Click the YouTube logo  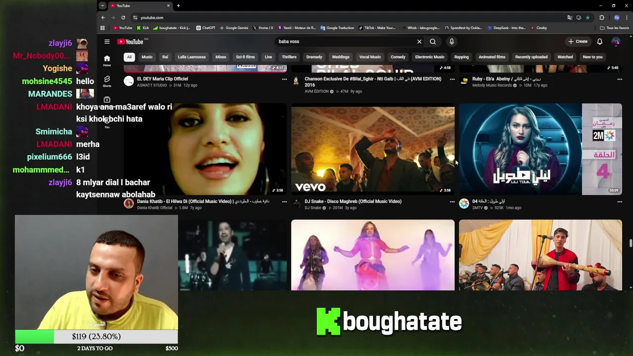[x=131, y=42]
